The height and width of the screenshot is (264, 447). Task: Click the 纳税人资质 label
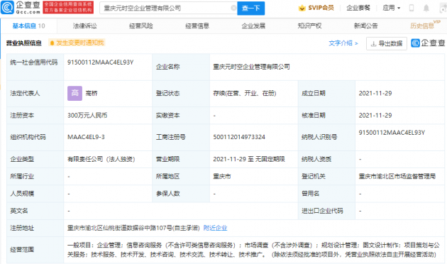tap(316, 159)
